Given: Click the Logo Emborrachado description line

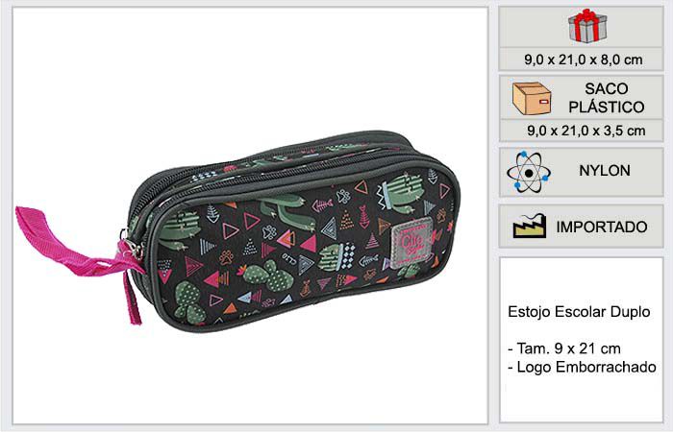Looking at the screenshot, I should tap(582, 367).
